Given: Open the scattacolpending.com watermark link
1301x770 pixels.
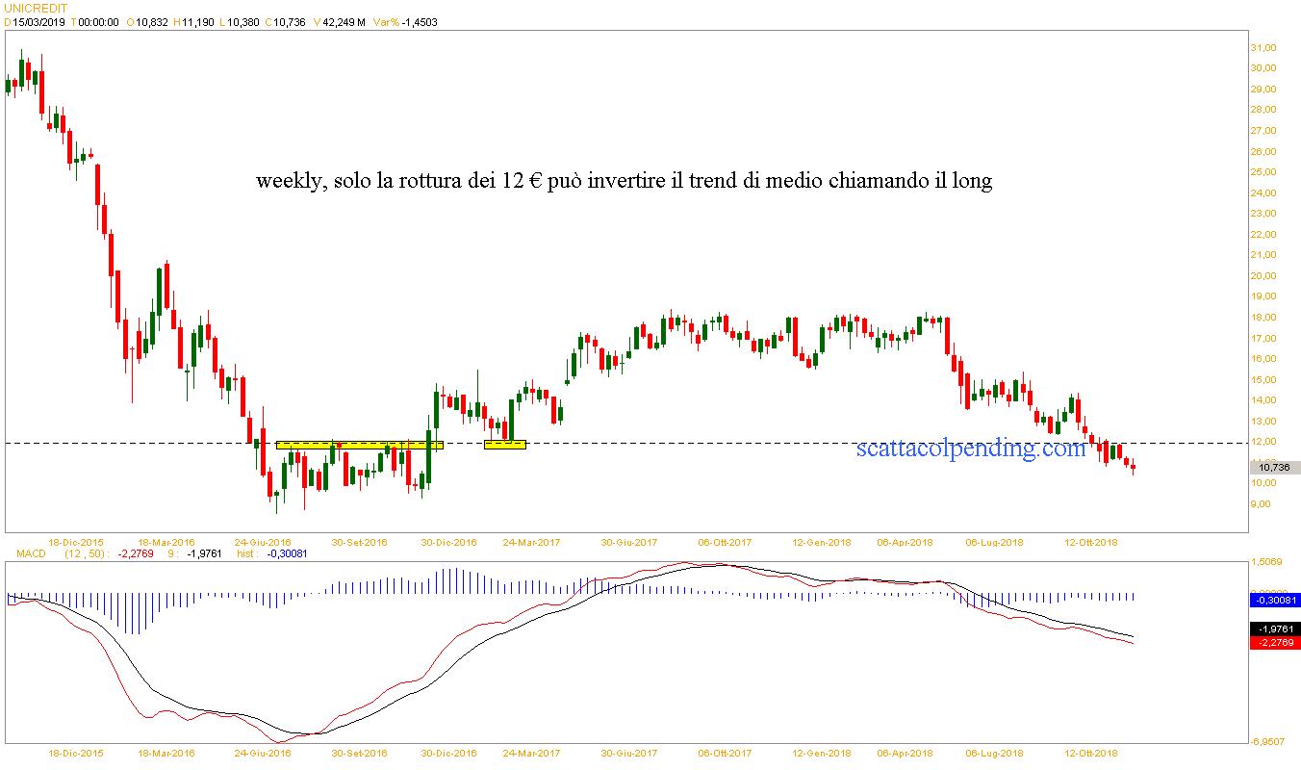Looking at the screenshot, I should [x=970, y=448].
